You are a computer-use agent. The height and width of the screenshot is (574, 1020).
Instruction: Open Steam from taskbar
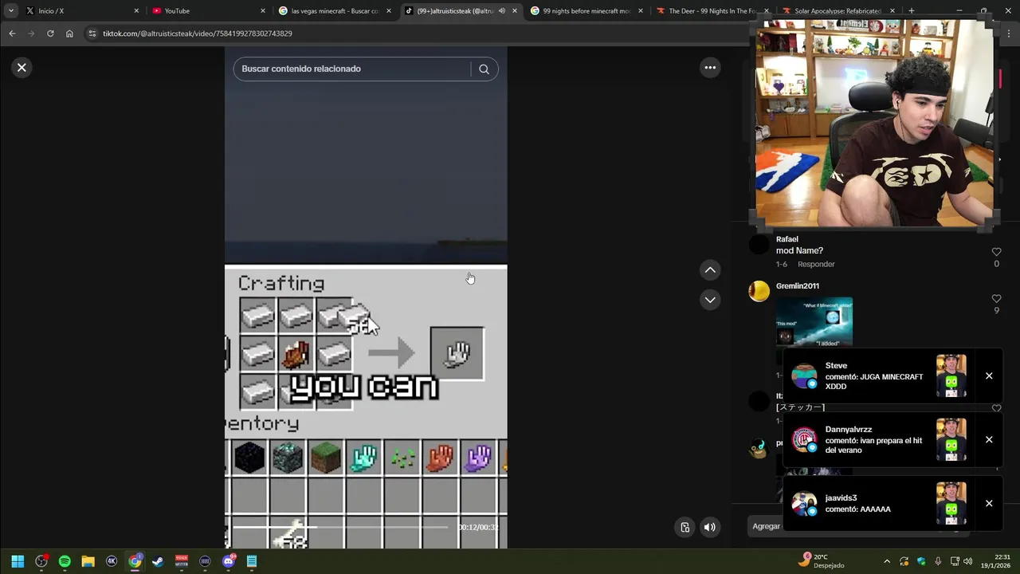pos(158,561)
